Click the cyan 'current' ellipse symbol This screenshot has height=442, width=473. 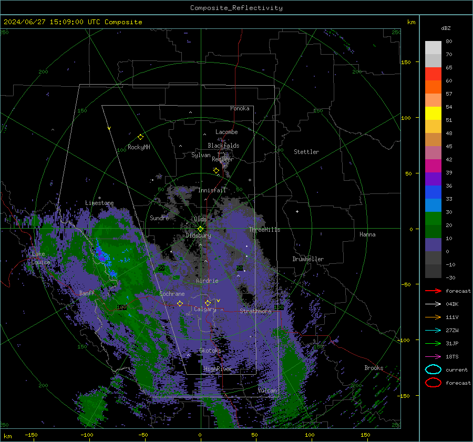pos(433,369)
